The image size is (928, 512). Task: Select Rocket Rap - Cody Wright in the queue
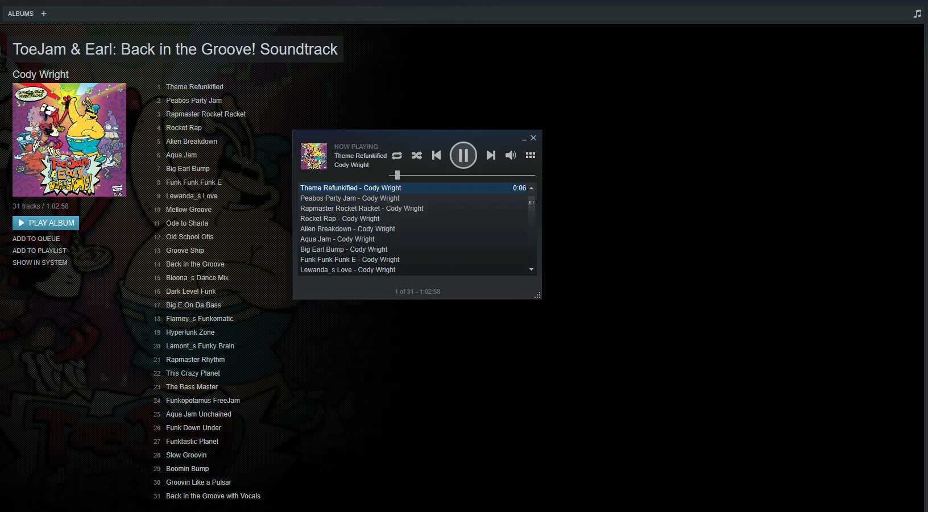click(x=413, y=219)
